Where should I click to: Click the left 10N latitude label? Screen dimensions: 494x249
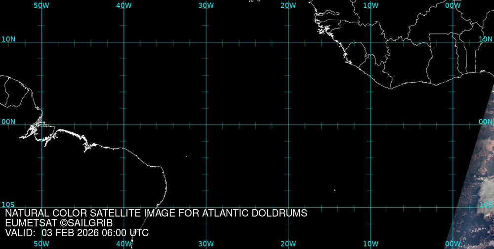(8, 39)
